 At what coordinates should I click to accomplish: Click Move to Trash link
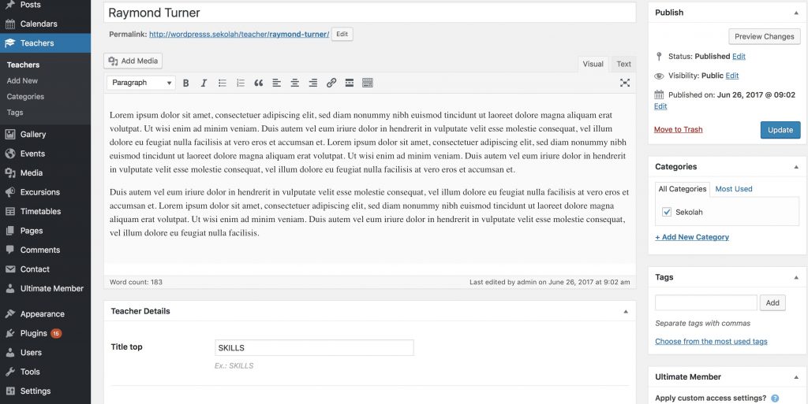point(678,129)
